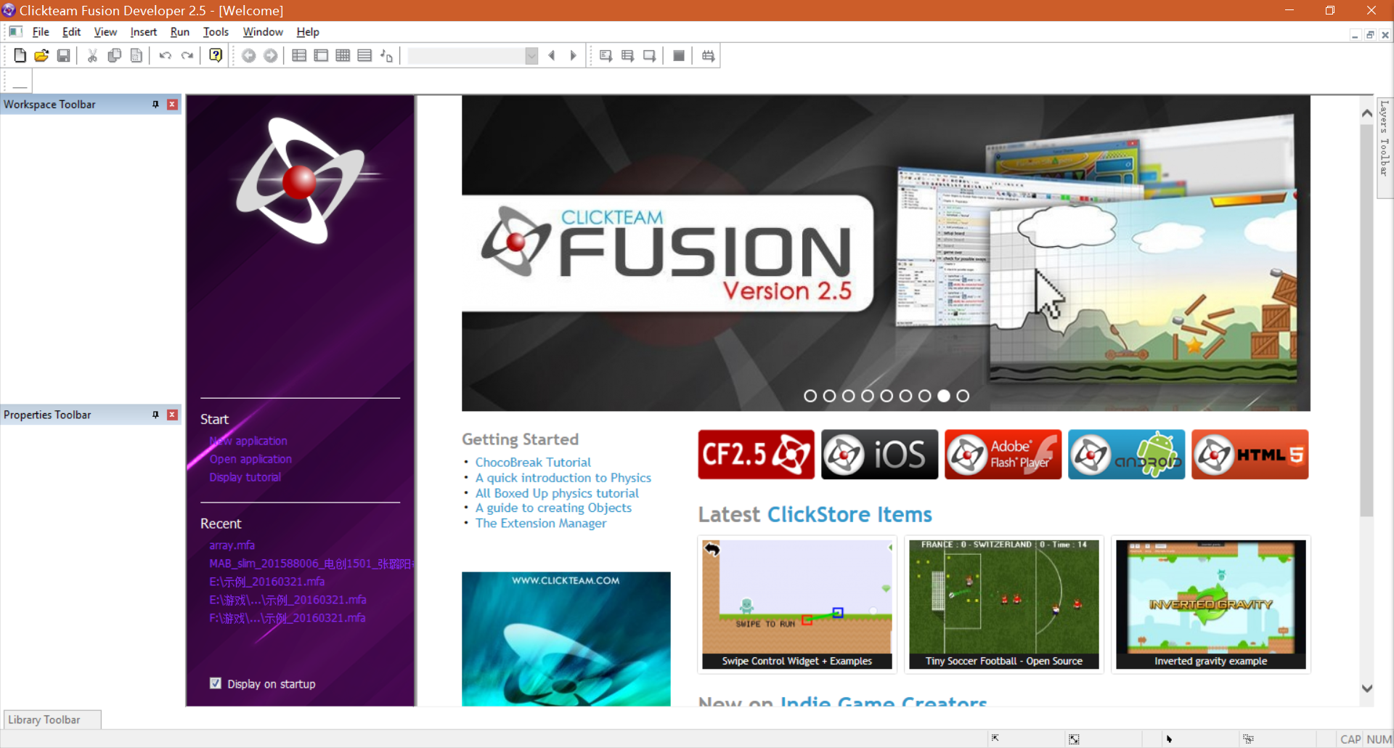Viewport: 1394px width, 748px height.
Task: Open contextual Help question-mark icon
Action: point(216,55)
